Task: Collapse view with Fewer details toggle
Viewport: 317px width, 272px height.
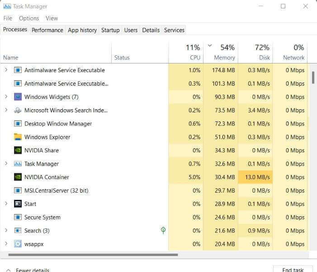Action: [27, 270]
